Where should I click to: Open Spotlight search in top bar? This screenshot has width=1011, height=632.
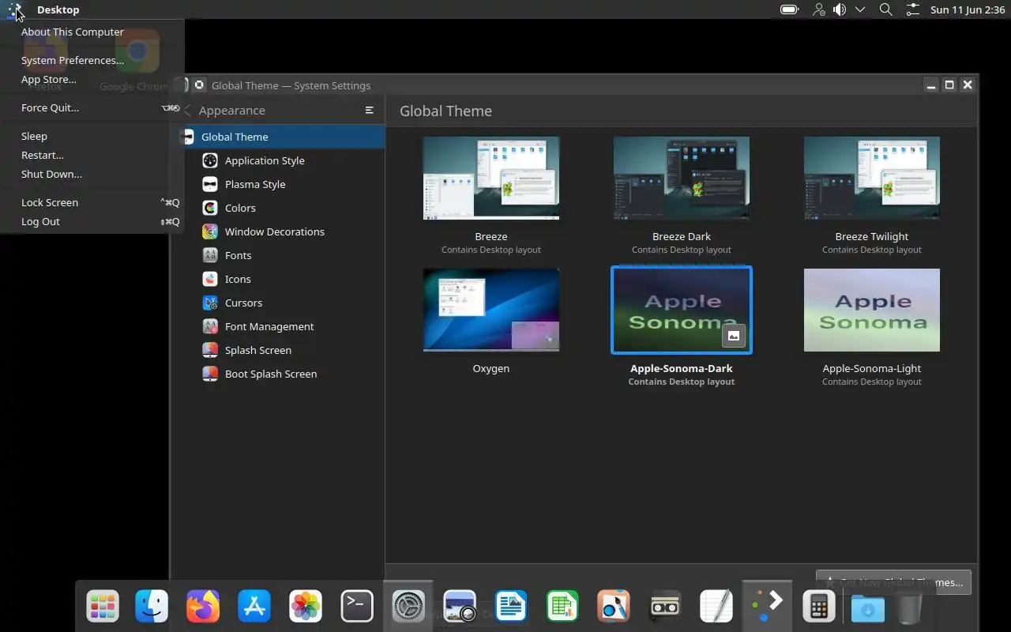click(x=886, y=9)
